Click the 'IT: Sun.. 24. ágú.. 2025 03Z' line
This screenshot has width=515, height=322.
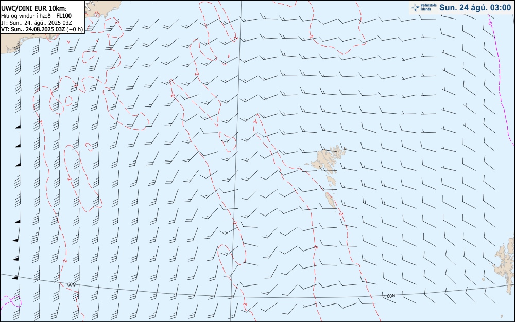[x=37, y=23]
